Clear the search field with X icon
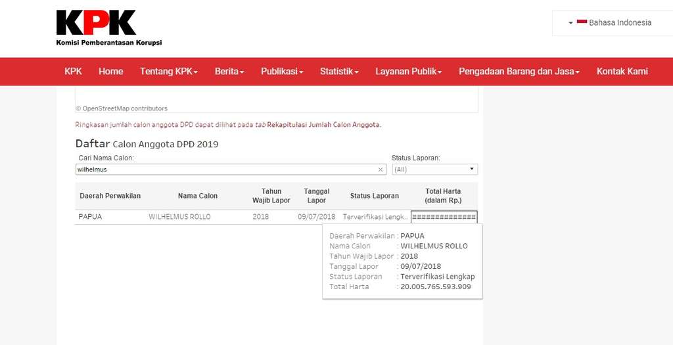This screenshot has width=673, height=345. pyautogui.click(x=380, y=170)
